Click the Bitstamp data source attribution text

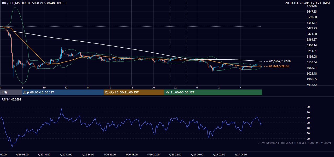(294, 143)
